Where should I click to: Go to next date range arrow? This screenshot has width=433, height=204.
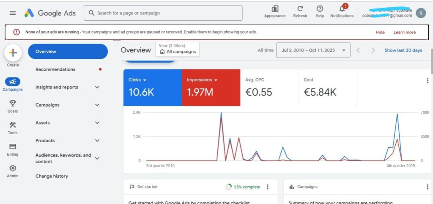373,50
